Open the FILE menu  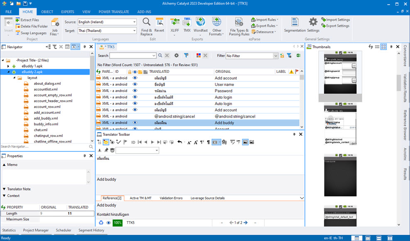(9, 12)
